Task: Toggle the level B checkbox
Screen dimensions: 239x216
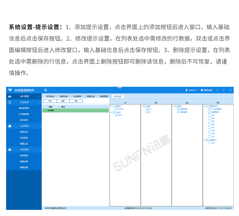Action: tap(147, 112)
